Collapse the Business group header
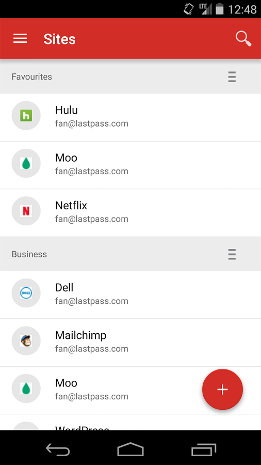 pos(130,254)
